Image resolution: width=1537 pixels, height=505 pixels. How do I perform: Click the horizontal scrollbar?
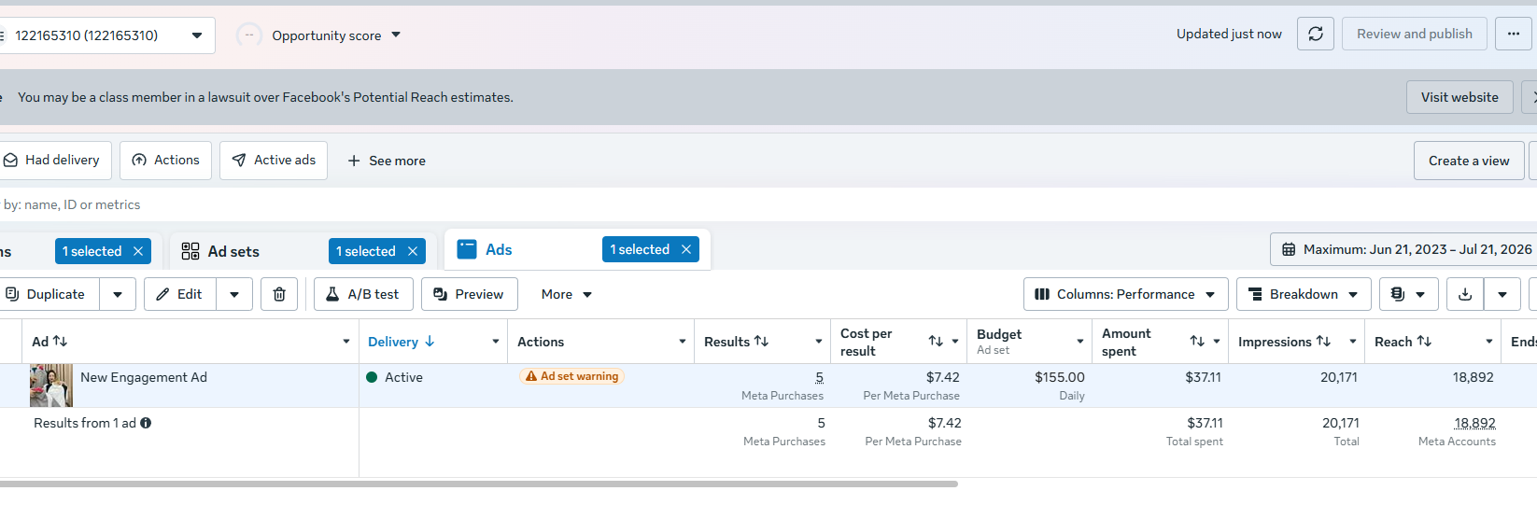click(479, 484)
